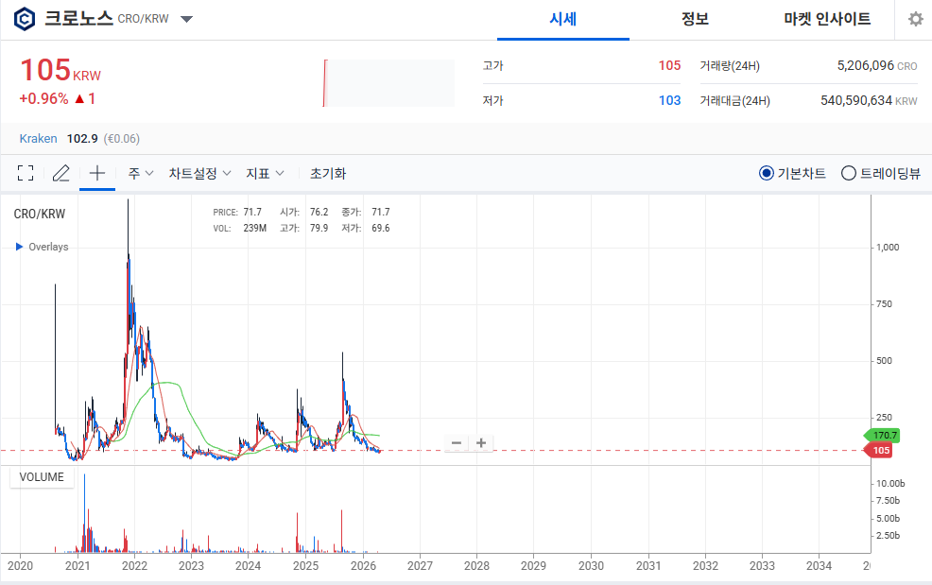Select the pencil drawing tool

point(61,173)
